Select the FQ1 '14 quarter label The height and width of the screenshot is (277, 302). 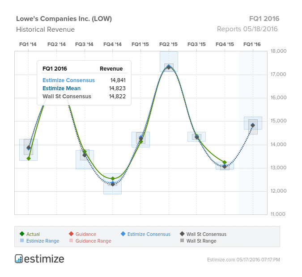(x=28, y=44)
